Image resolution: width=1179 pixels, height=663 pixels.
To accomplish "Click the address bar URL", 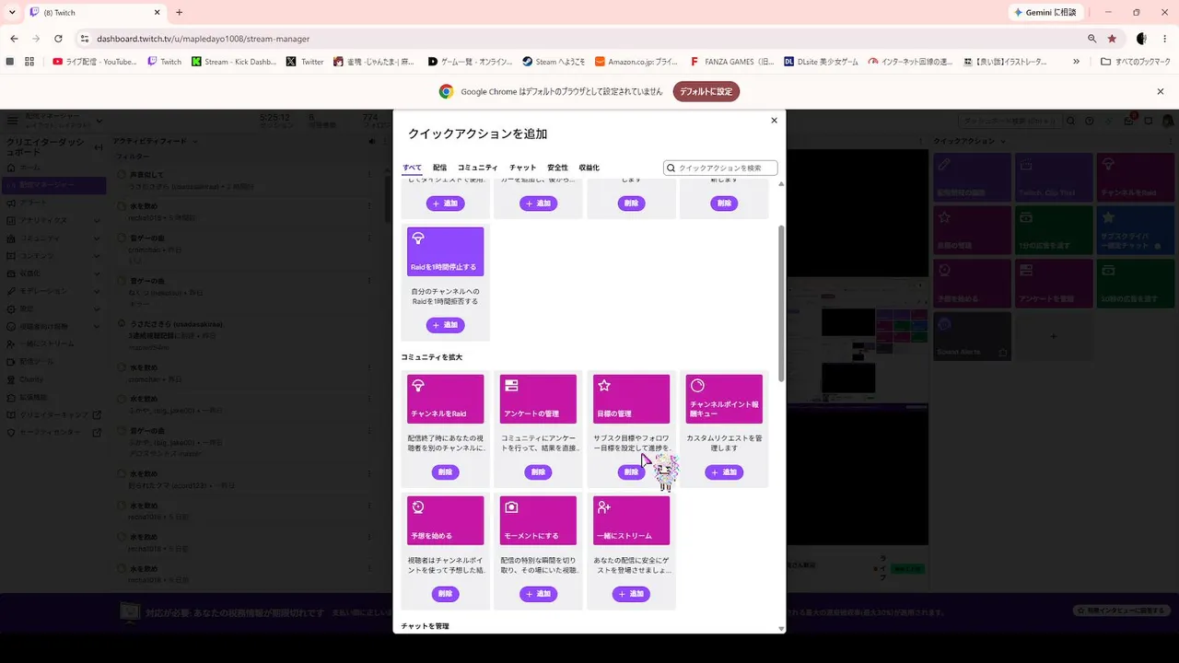I will coord(204,39).
